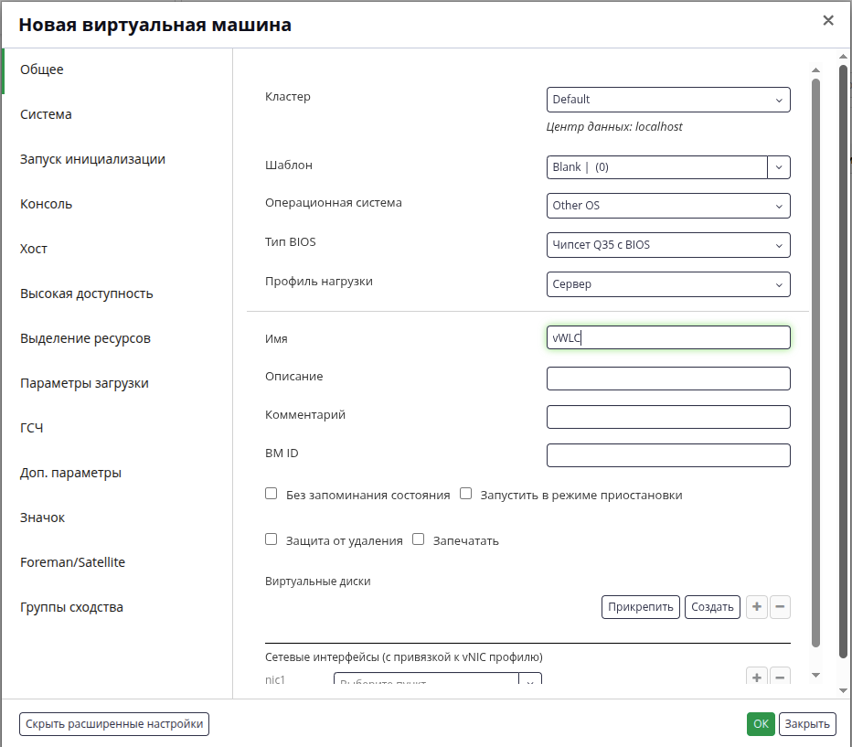Remove nic1 with the minus icon

coord(780,677)
